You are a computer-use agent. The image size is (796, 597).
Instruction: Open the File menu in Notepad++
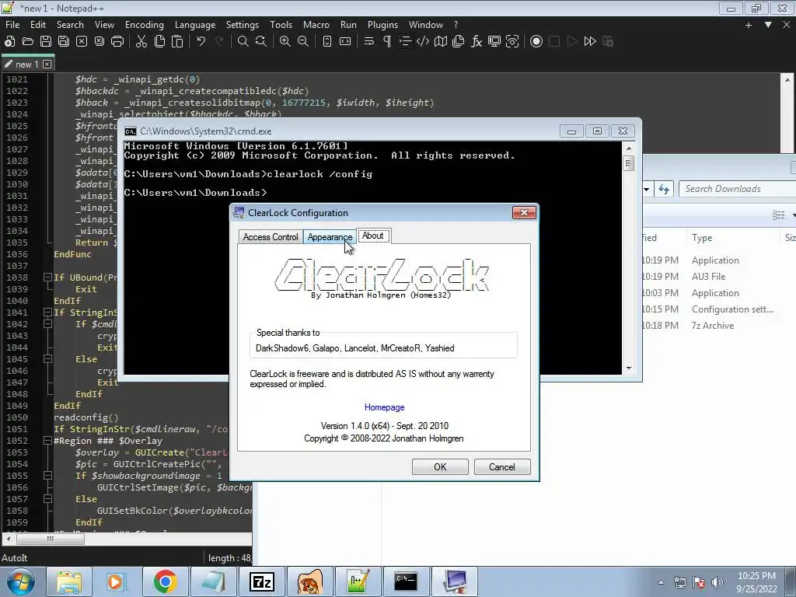tap(12, 24)
